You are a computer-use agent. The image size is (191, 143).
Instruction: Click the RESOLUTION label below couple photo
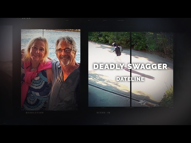pyautogui.click(x=35, y=113)
